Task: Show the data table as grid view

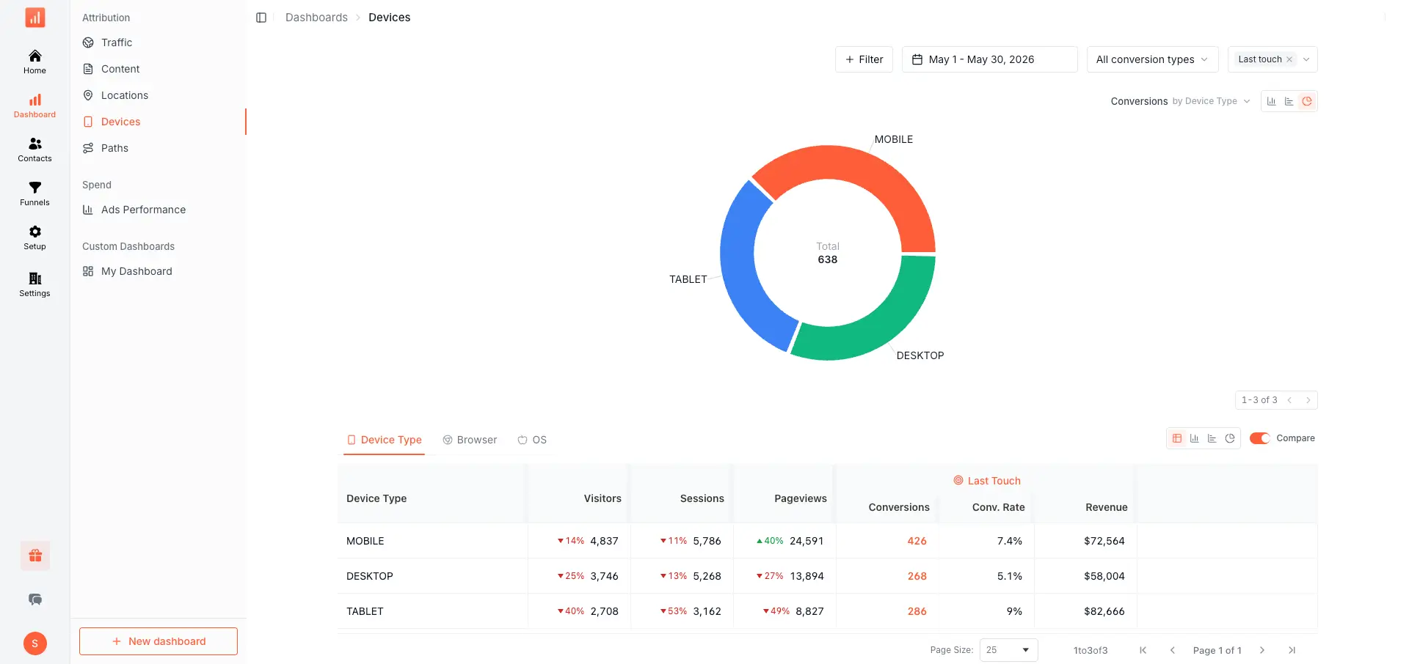Action: pyautogui.click(x=1177, y=438)
